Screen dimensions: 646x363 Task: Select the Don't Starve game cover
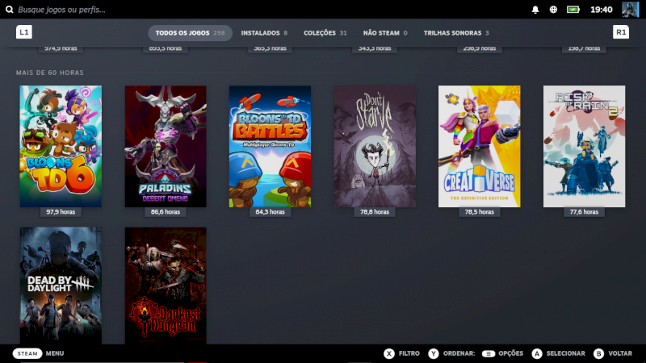[x=375, y=146]
